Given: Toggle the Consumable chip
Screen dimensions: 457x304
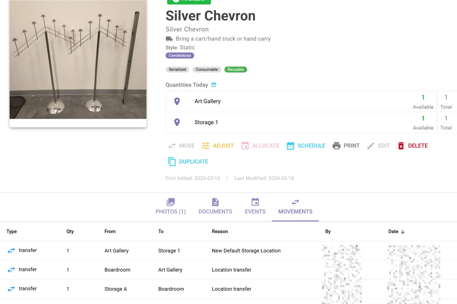Looking at the screenshot, I should (x=207, y=69).
